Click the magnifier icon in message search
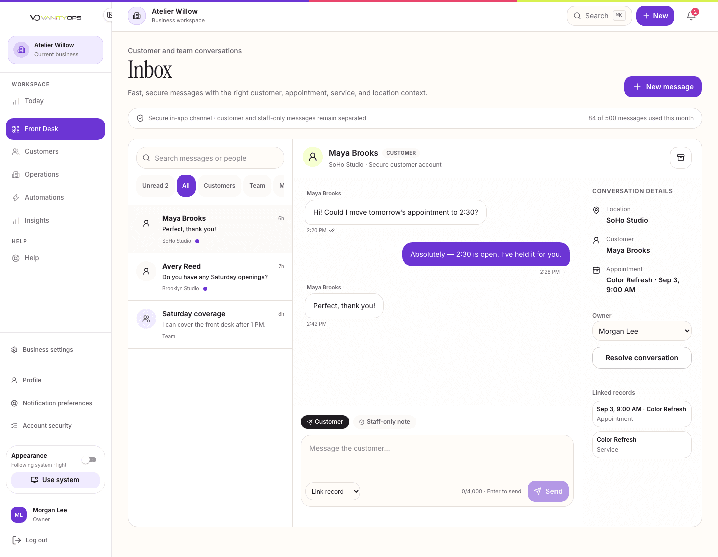 pyautogui.click(x=146, y=158)
